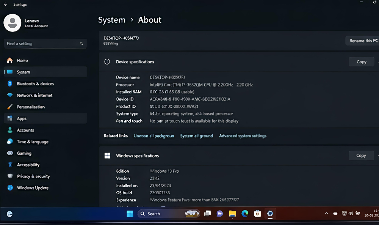Screen dimensions: 379x225
Task: Open the Home settings page
Action: point(45,60)
